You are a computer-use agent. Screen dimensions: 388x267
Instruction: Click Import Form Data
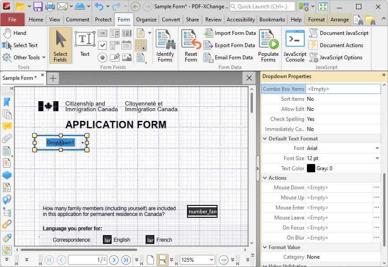(x=230, y=33)
